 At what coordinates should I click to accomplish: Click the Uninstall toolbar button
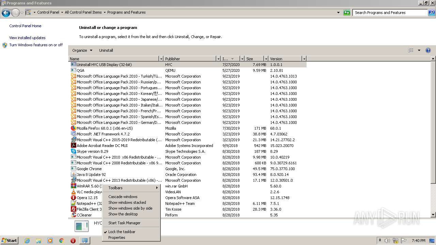[x=106, y=50]
